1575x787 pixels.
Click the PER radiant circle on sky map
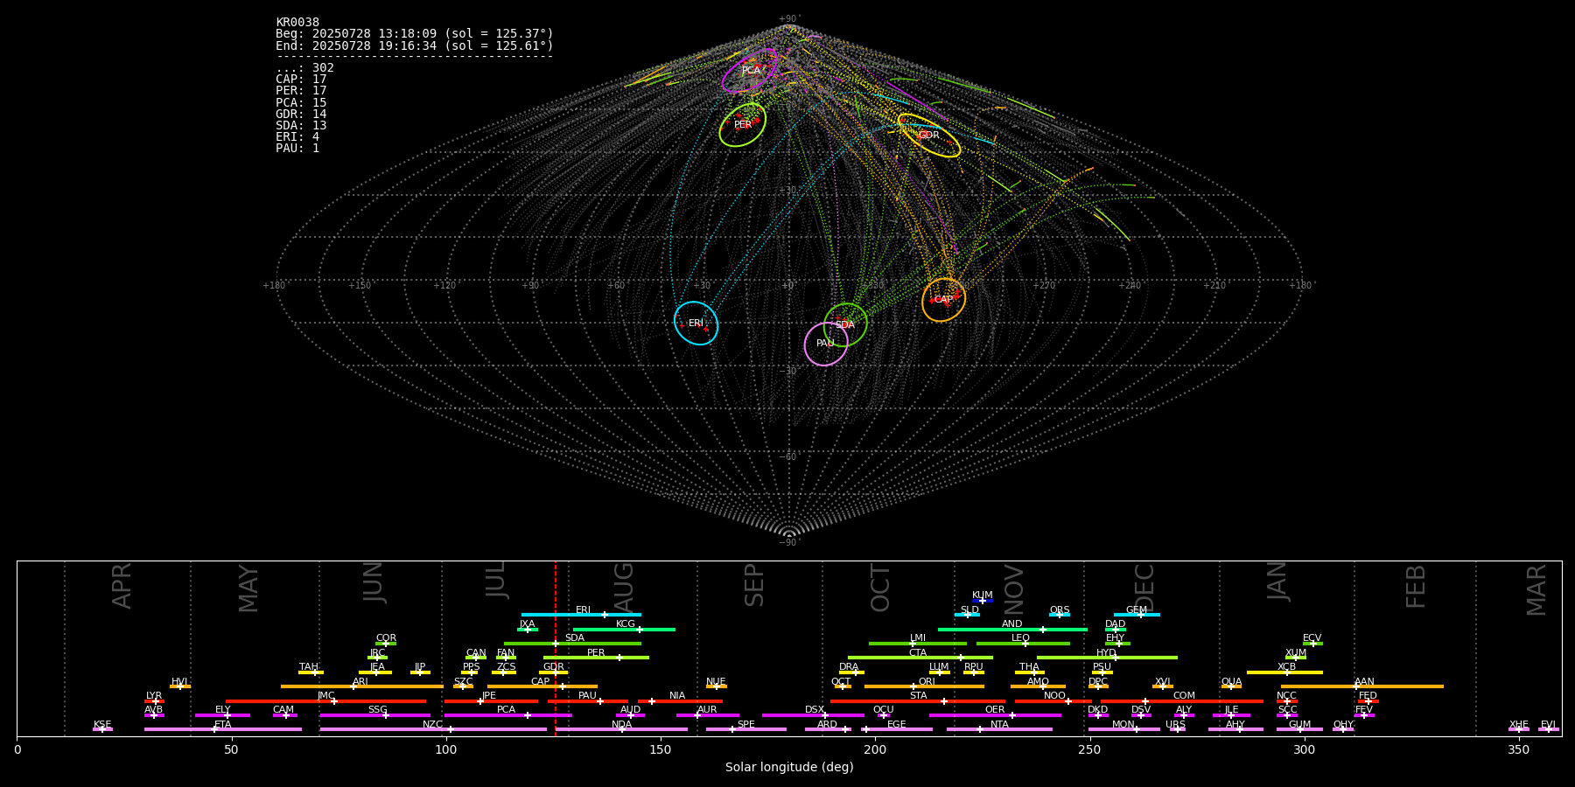[x=743, y=125]
